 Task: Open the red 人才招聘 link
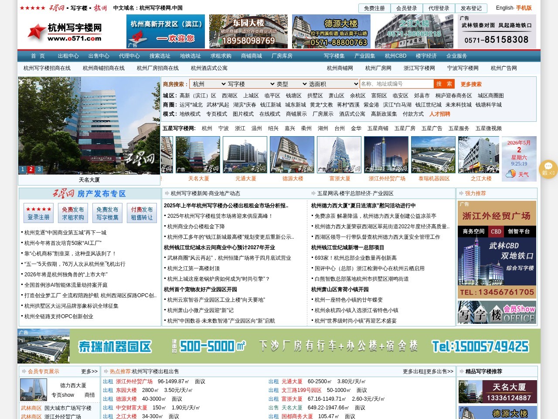point(440,114)
